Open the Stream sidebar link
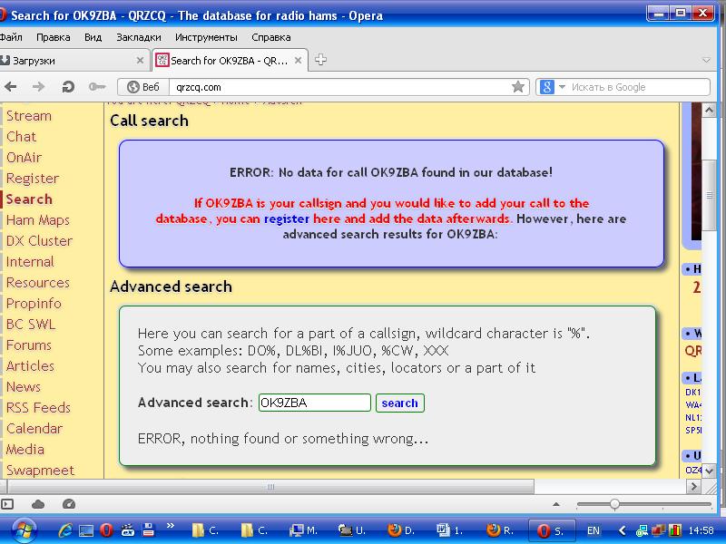Viewport: 726px width, 544px height. pyautogui.click(x=29, y=116)
